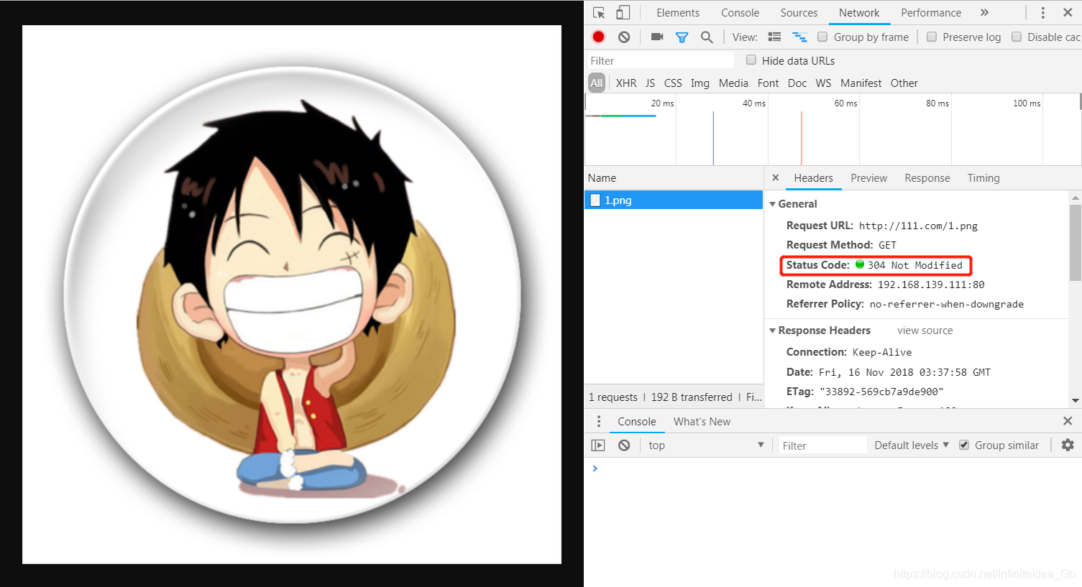
Task: Open network search magnifier icon
Action: (x=707, y=37)
